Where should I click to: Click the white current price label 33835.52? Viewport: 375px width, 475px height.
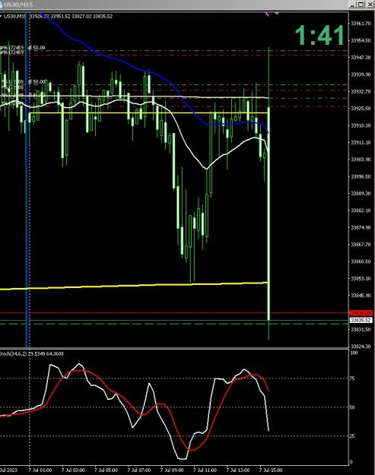pyautogui.click(x=361, y=320)
